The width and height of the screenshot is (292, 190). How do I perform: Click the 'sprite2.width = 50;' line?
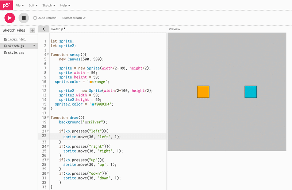coord(79,95)
